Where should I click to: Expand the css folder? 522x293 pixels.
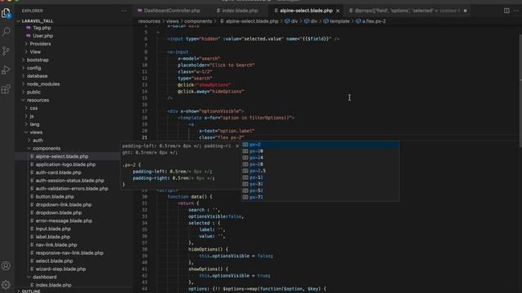click(x=33, y=108)
